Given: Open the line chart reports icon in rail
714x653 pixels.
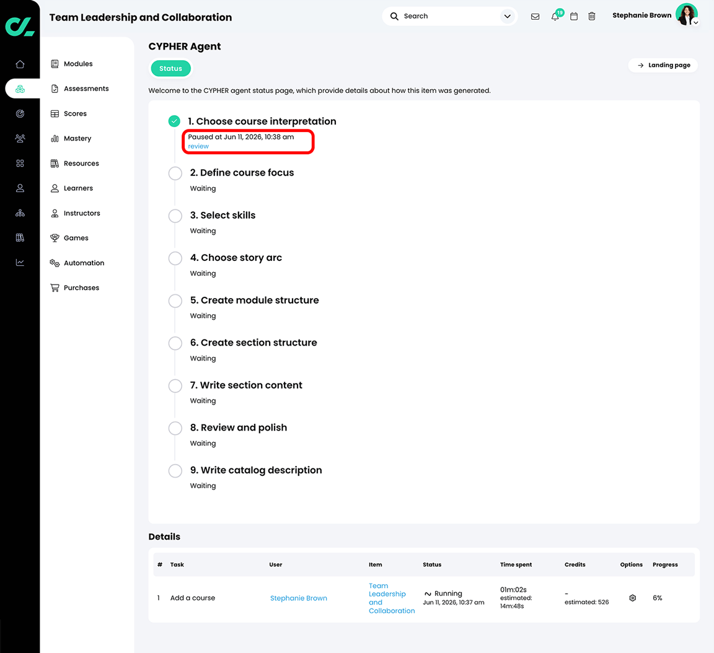Looking at the screenshot, I should tap(20, 263).
